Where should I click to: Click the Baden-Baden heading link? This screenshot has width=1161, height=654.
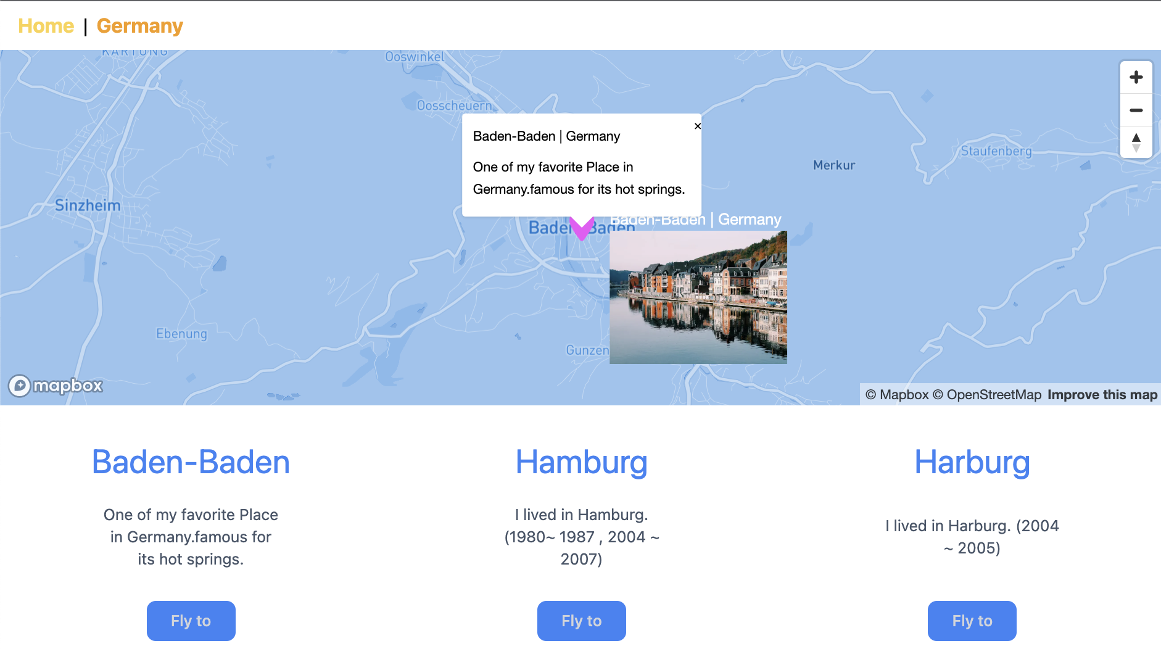point(191,462)
